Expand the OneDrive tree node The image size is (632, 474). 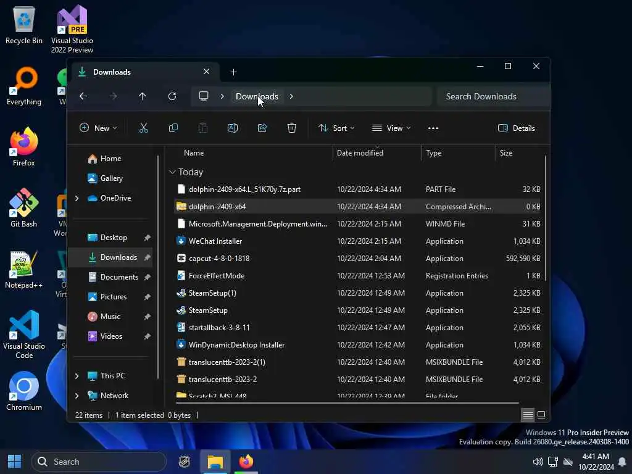[x=77, y=198]
